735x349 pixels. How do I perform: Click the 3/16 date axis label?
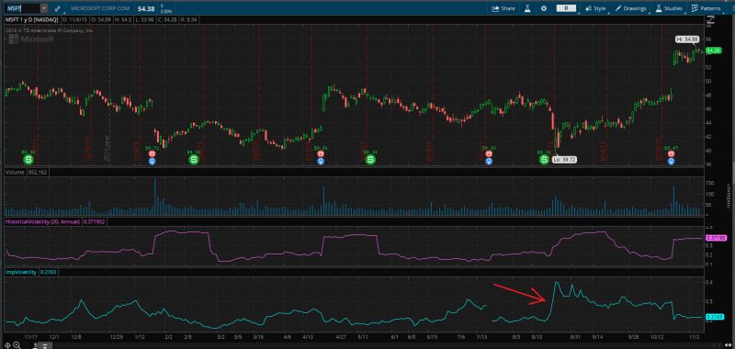point(257,336)
